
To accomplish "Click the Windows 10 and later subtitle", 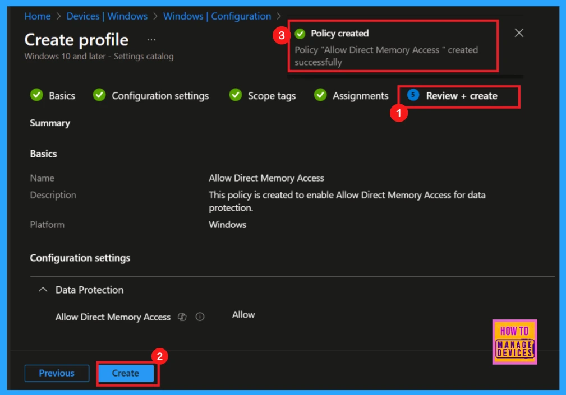I will coord(99,57).
